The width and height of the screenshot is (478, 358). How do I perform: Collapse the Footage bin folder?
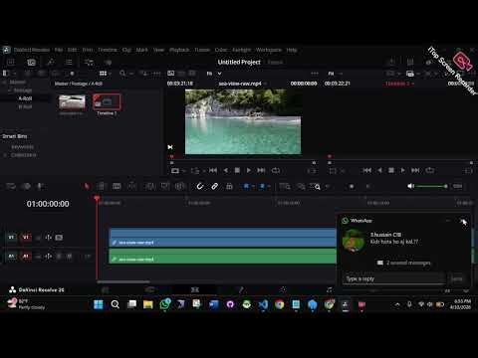10,90
